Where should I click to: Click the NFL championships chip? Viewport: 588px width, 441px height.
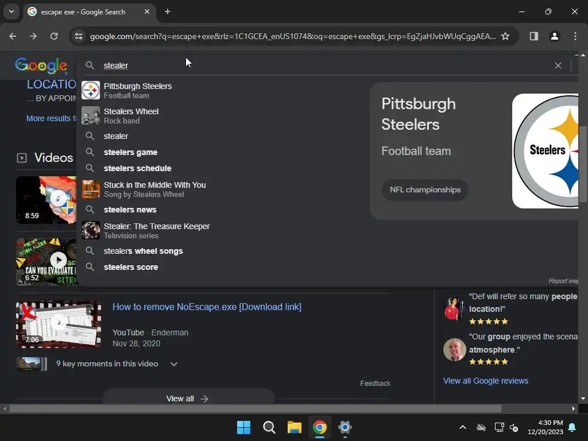(425, 189)
